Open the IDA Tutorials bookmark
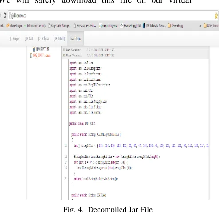 154,26
